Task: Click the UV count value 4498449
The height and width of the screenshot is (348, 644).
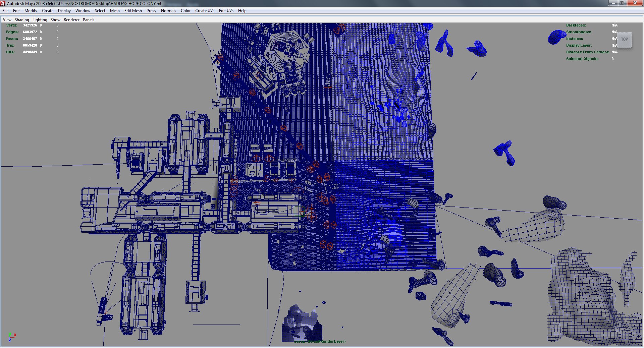Action: pos(30,52)
